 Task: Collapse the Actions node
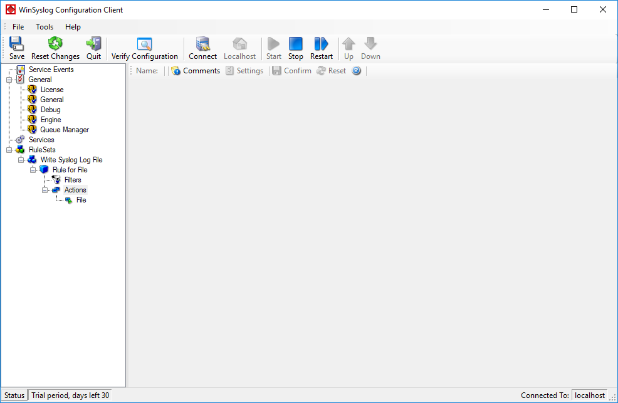coord(45,191)
